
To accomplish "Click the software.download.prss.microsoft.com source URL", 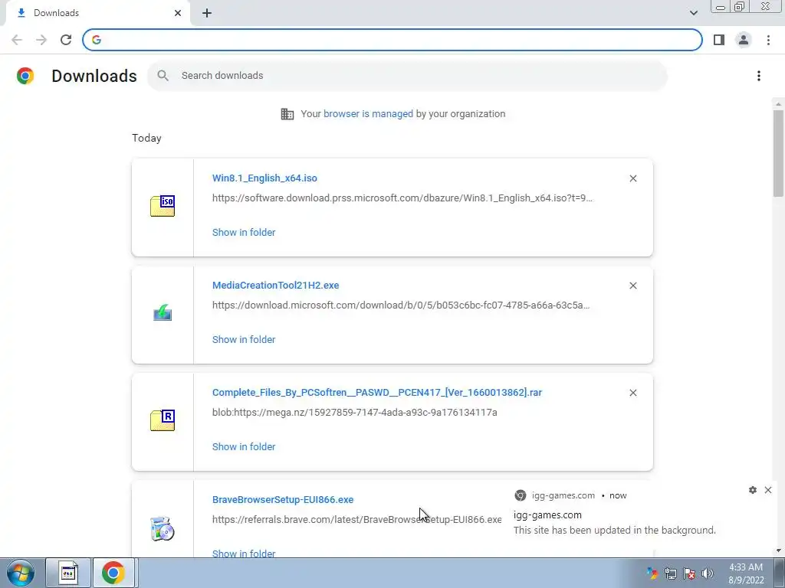I will [402, 198].
